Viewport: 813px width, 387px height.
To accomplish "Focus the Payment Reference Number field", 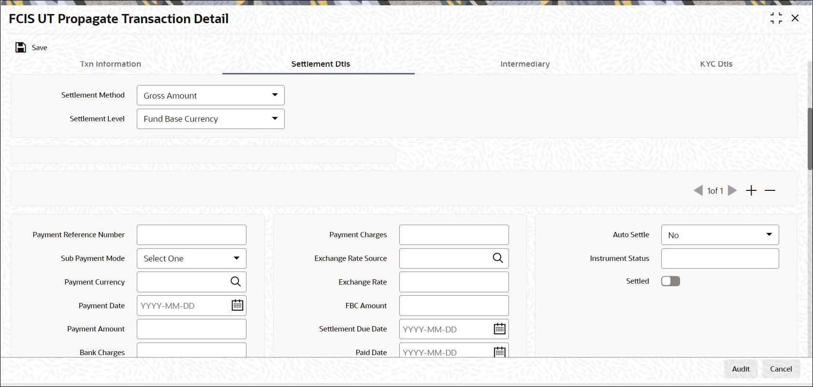I will click(x=191, y=235).
